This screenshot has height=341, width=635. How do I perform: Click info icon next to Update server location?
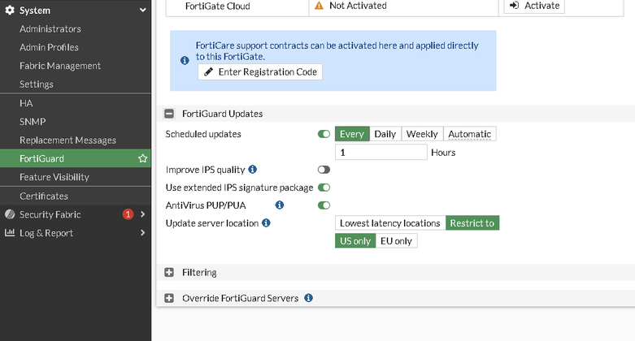(266, 223)
